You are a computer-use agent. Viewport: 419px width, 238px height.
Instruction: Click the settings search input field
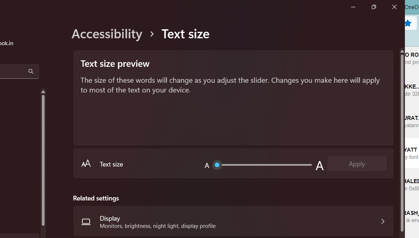tap(20, 71)
